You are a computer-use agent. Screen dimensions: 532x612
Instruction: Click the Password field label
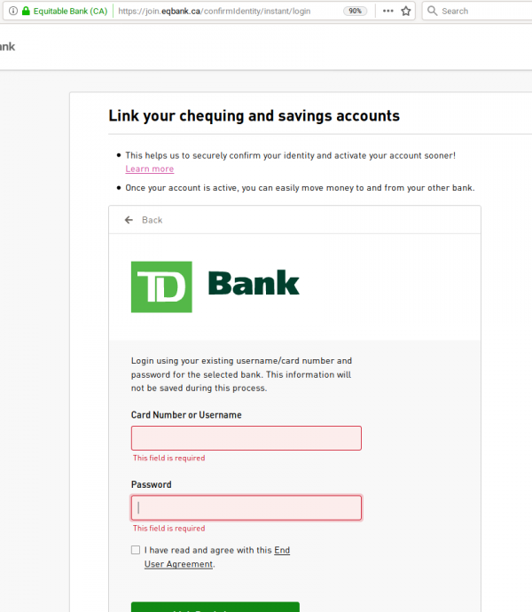click(152, 485)
